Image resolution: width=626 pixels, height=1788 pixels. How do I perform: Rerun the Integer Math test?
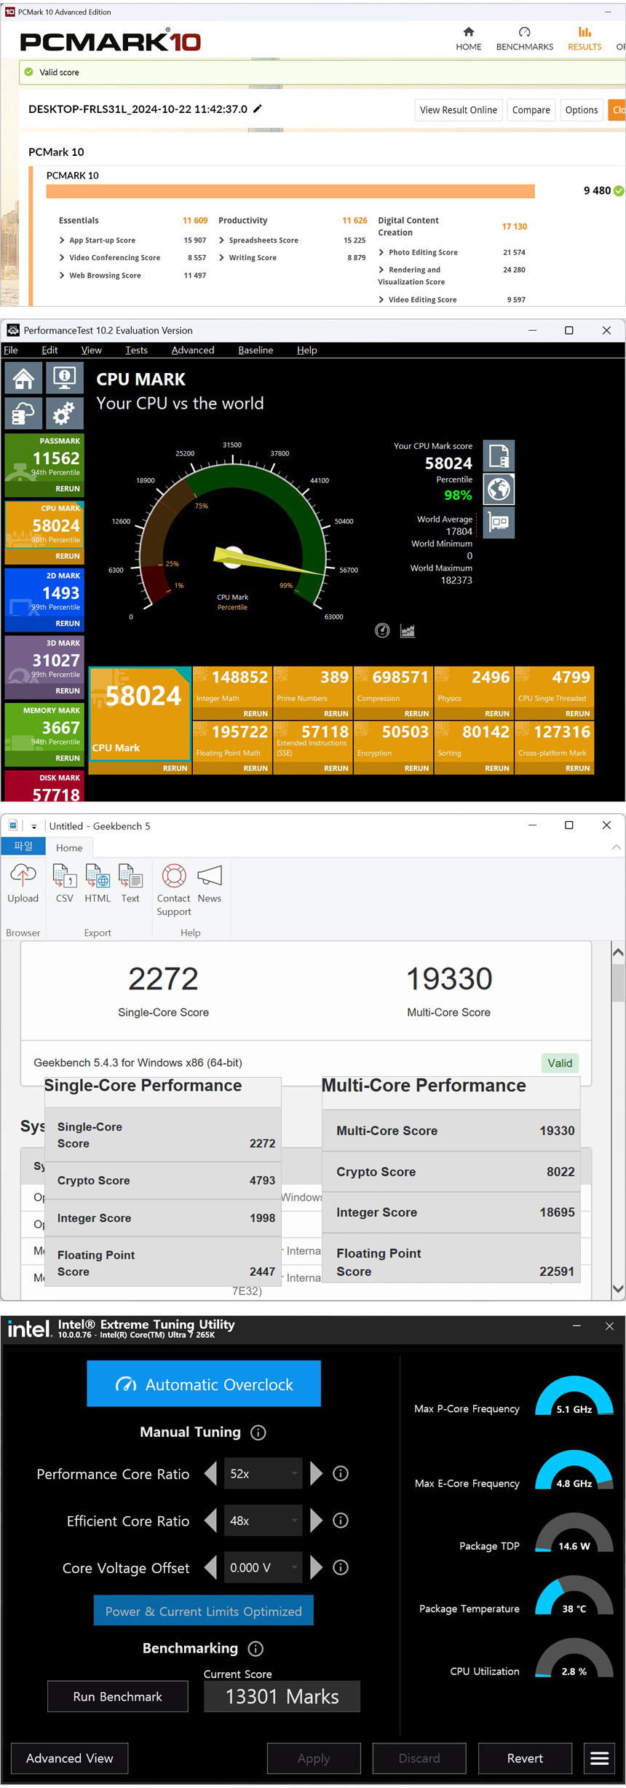(x=255, y=713)
